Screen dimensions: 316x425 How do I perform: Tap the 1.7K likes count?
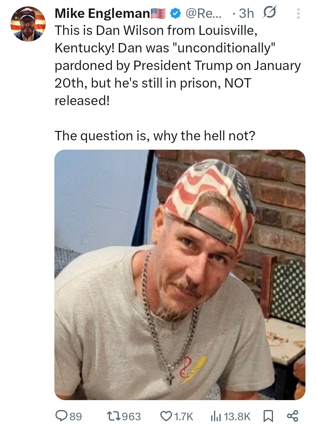(184, 416)
